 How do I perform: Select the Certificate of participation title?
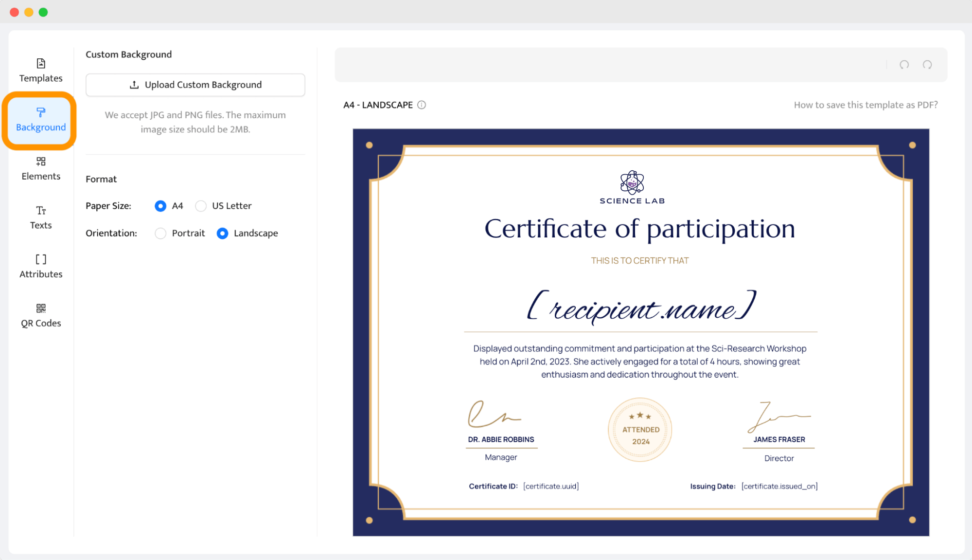pyautogui.click(x=640, y=229)
